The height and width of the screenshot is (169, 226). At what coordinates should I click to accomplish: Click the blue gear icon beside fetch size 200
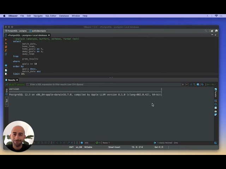coord(82,143)
